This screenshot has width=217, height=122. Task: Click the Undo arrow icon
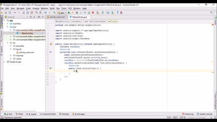15,13
